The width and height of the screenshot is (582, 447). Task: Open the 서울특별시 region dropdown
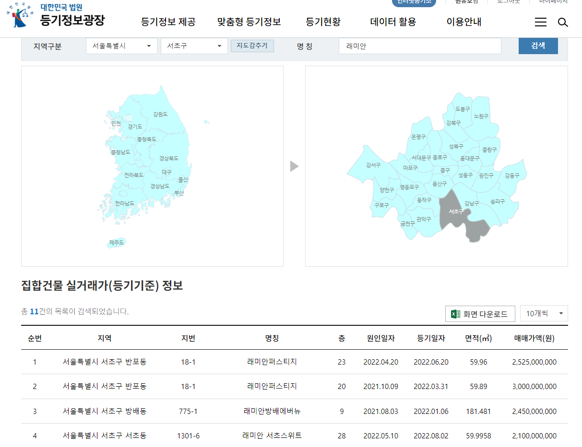pos(122,46)
